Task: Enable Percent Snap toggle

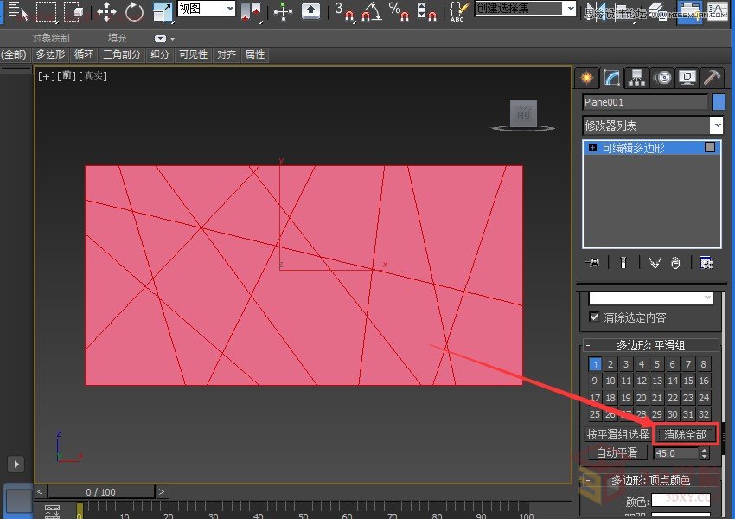Action: coord(398,10)
